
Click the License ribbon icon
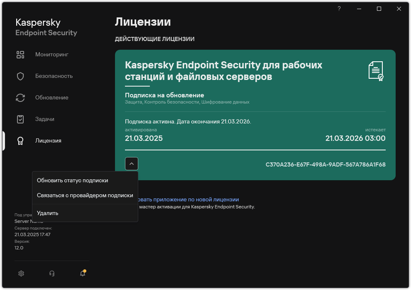coord(20,141)
